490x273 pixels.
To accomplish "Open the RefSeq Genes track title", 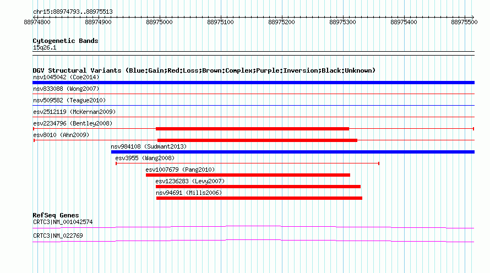I will pyautogui.click(x=56, y=215).
